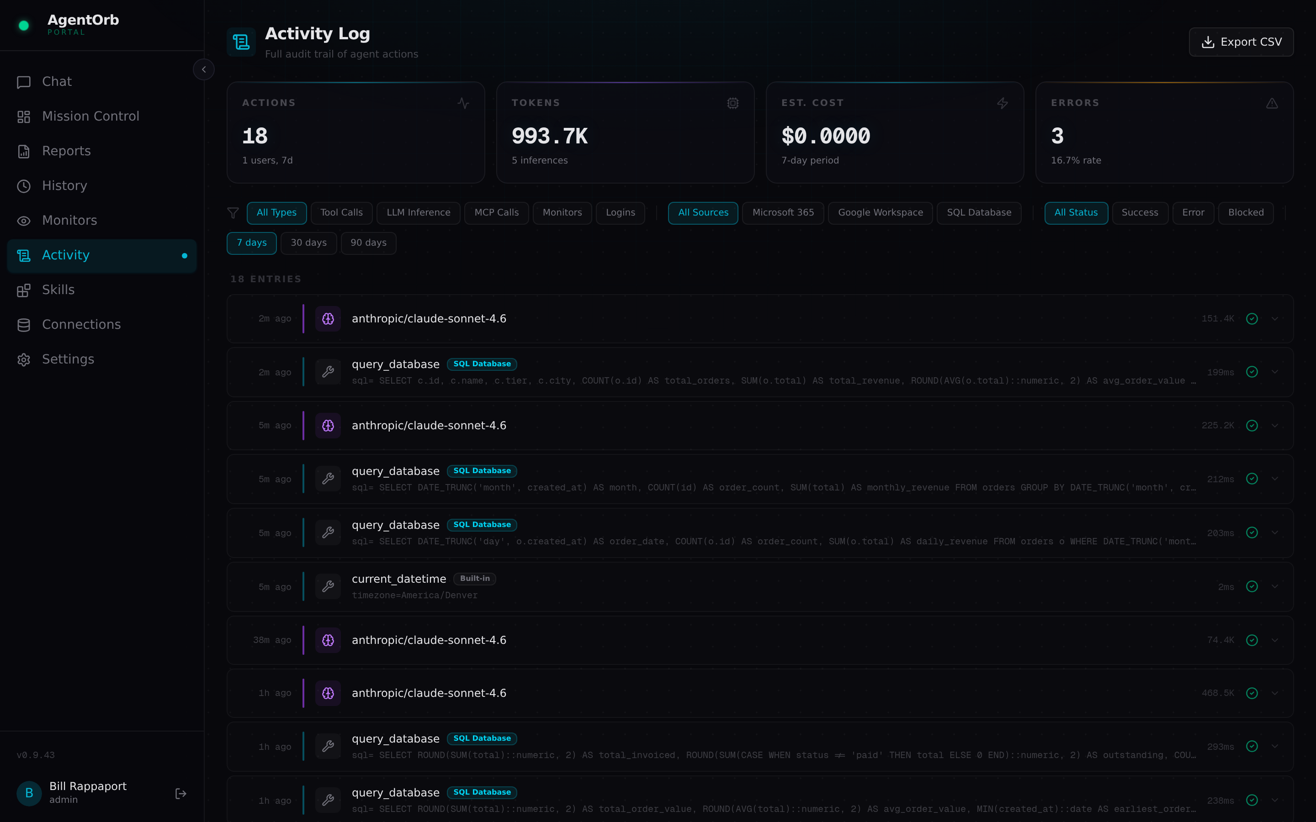This screenshot has height=822, width=1316.
Task: Click the filter funnel icon
Action: [233, 212]
